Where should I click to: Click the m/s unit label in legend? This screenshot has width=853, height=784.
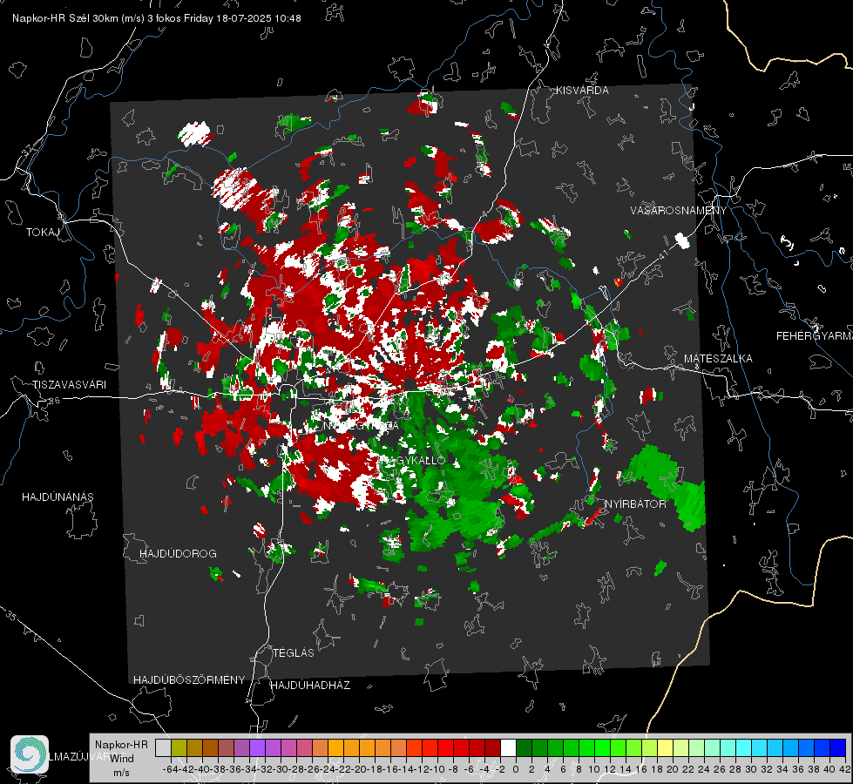[121, 773]
